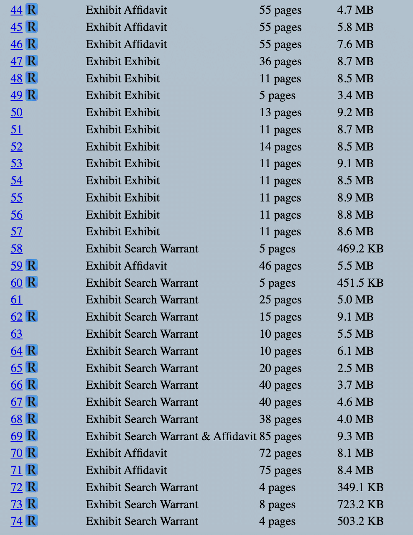Click the R icon beside document 71
The image size is (413, 535).
click(x=31, y=470)
